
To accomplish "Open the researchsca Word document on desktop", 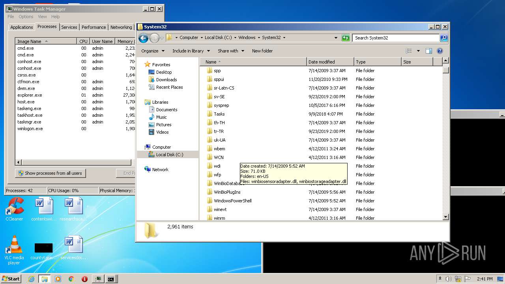I will pos(74,209).
